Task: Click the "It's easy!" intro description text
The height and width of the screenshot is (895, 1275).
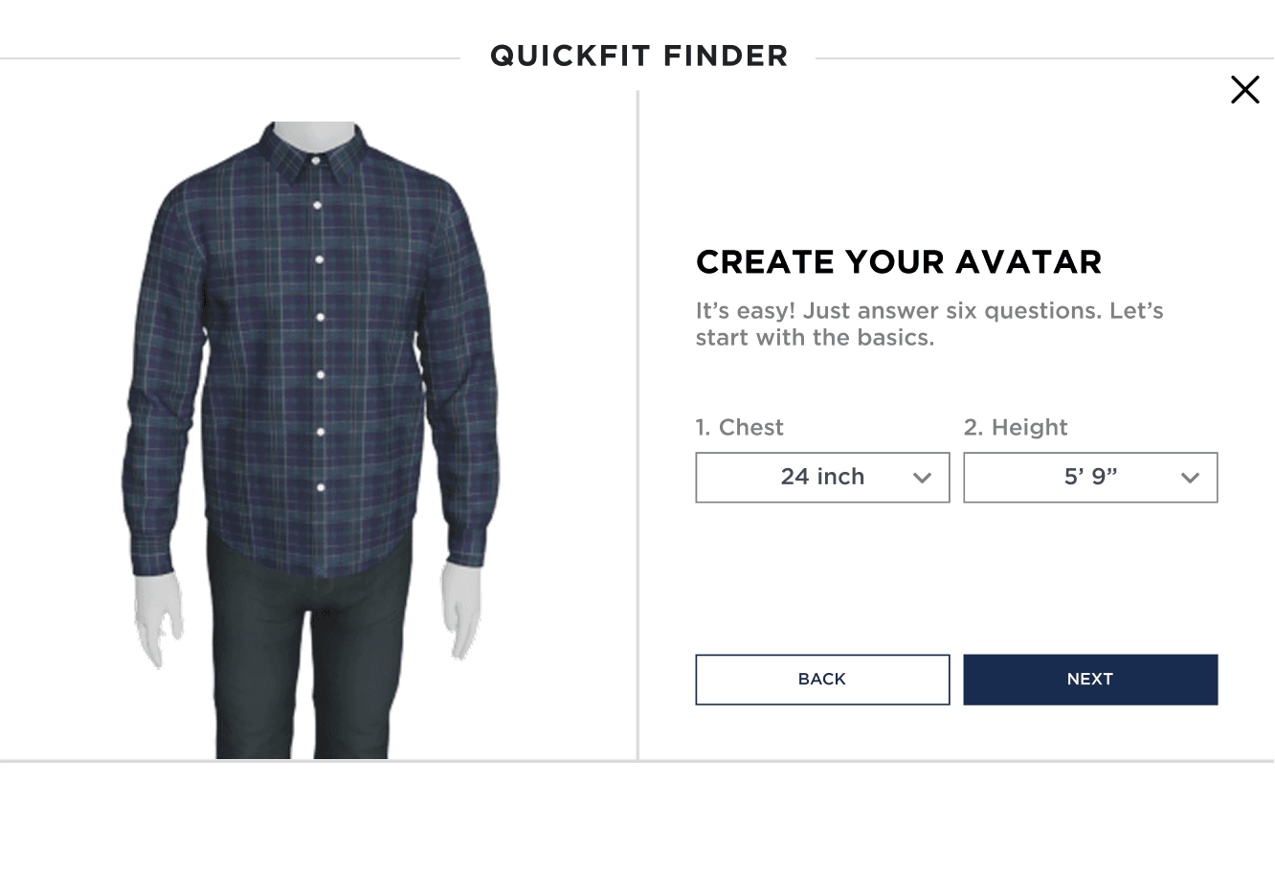Action: tap(929, 324)
